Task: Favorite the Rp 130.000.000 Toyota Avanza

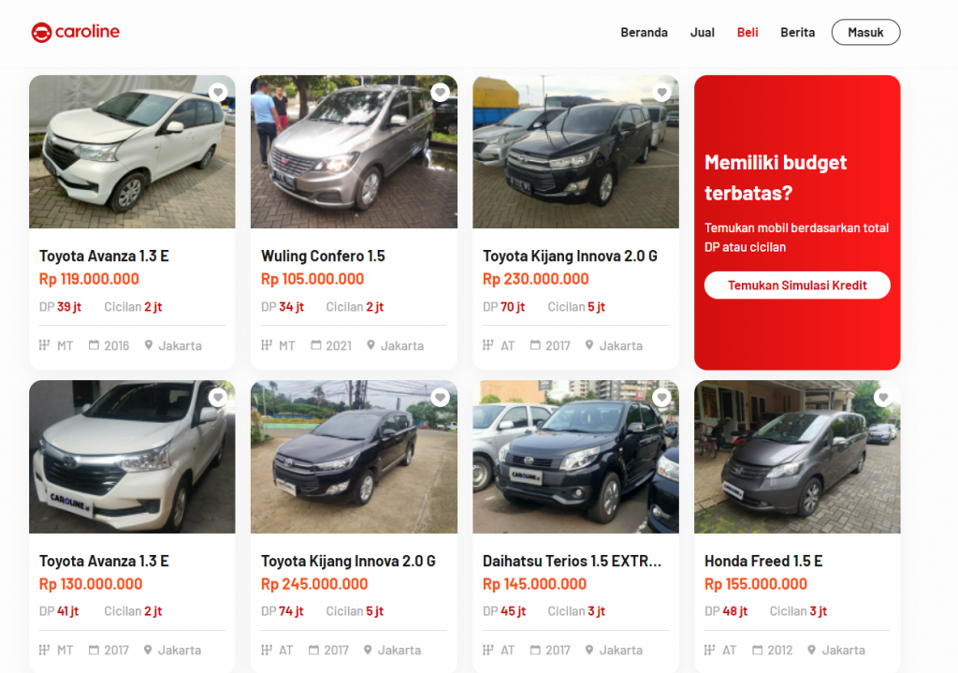Action: point(218,397)
